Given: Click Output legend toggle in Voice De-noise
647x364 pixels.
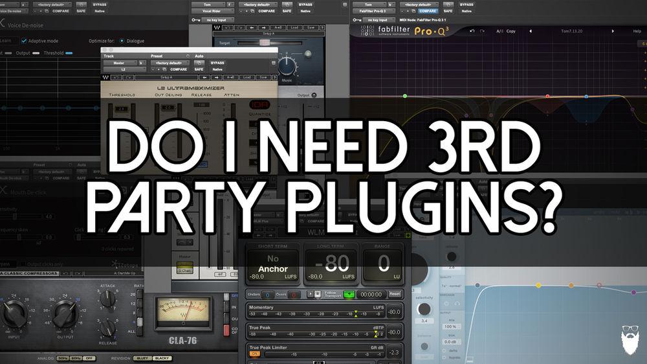Looking at the screenshot, I should pos(36,53).
